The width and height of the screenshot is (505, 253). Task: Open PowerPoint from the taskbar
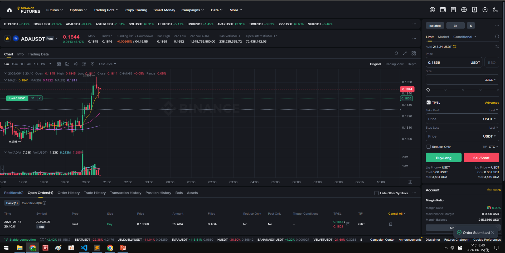(123, 248)
